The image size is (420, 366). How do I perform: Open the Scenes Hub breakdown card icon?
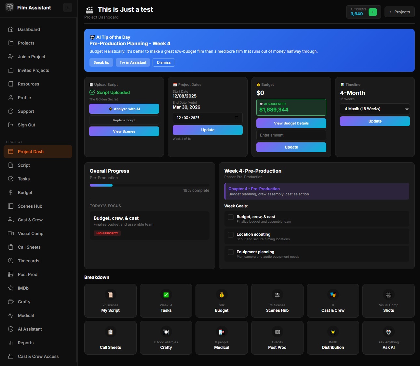pyautogui.click(x=277, y=295)
